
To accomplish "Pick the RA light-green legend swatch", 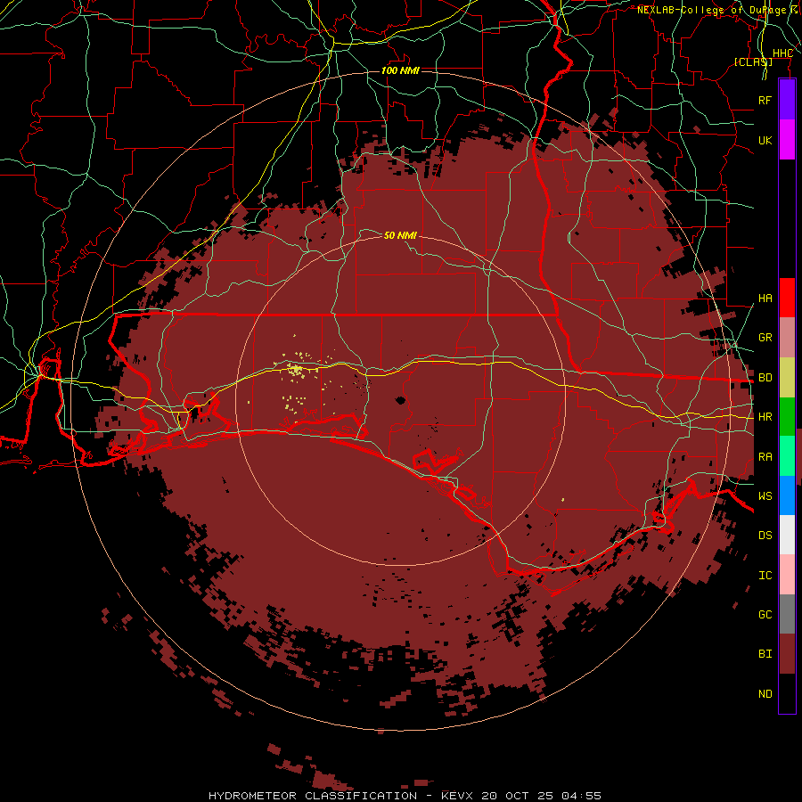I will point(787,456).
